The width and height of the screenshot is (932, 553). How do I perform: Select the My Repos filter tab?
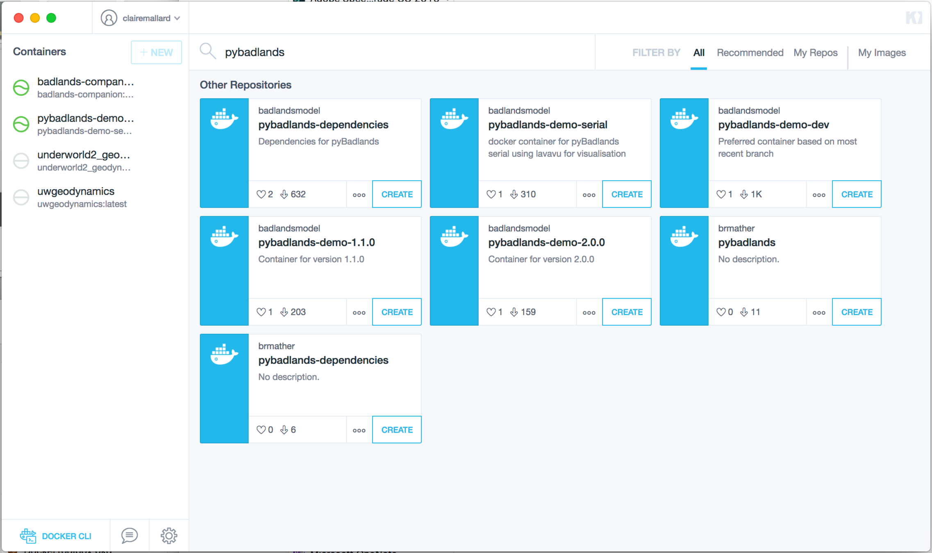tap(815, 52)
